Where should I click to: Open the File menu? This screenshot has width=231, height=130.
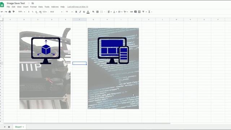pyautogui.click(x=8, y=7)
